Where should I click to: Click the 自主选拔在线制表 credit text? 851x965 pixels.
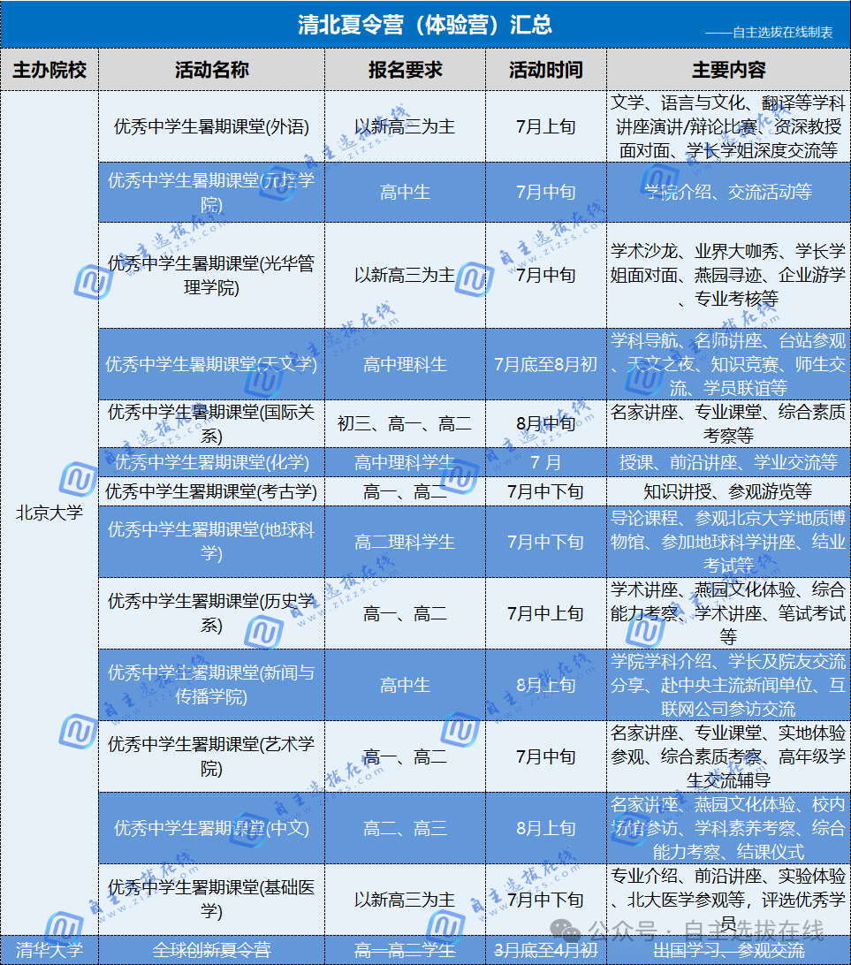tap(769, 32)
